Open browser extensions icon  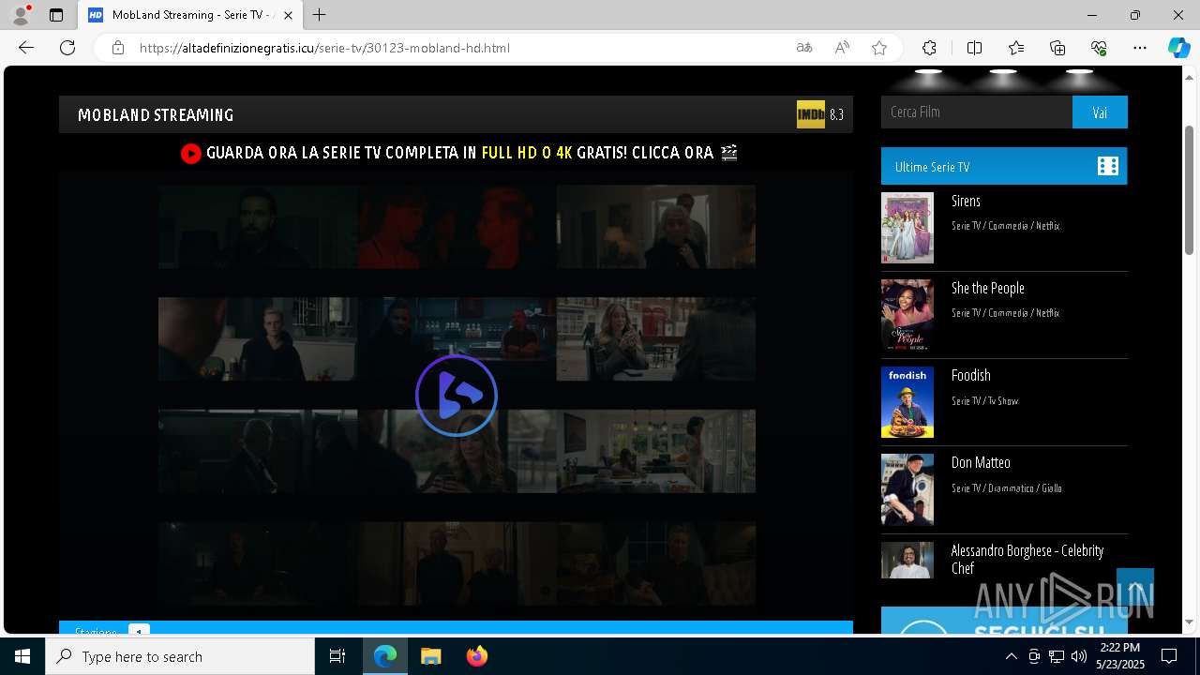(x=929, y=48)
